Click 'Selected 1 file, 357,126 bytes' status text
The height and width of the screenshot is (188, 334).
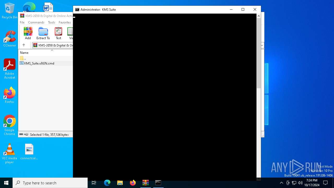coord(49,135)
